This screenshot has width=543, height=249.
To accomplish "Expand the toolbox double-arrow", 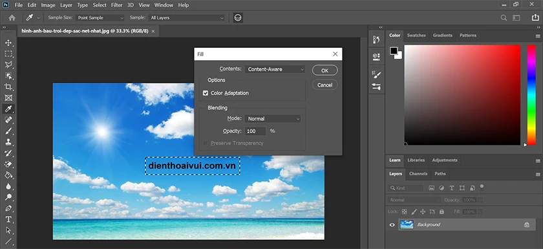I will [x=4, y=27].
